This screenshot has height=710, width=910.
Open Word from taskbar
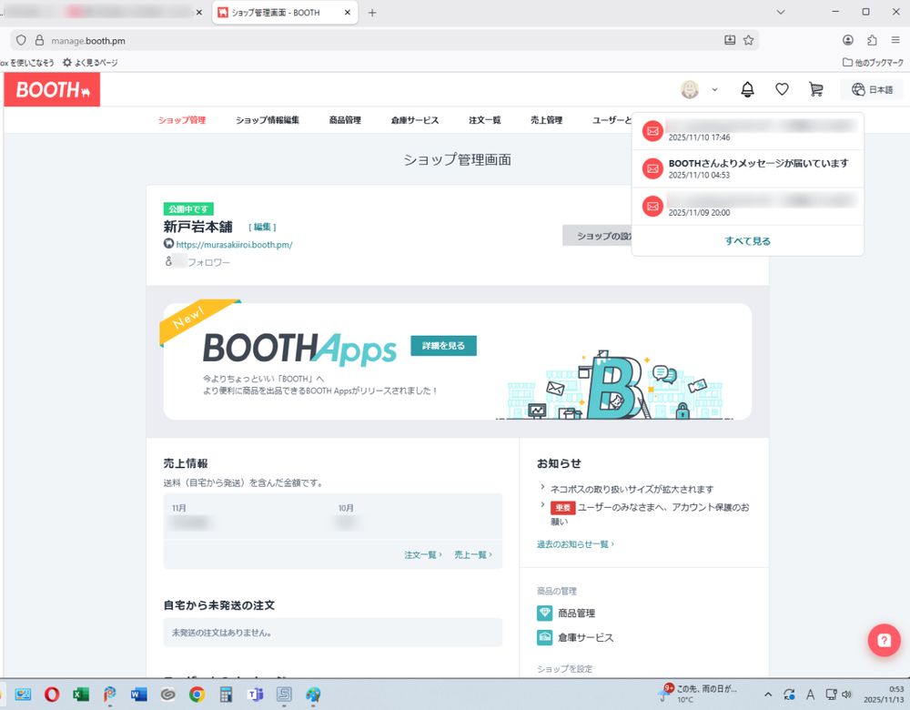138,695
